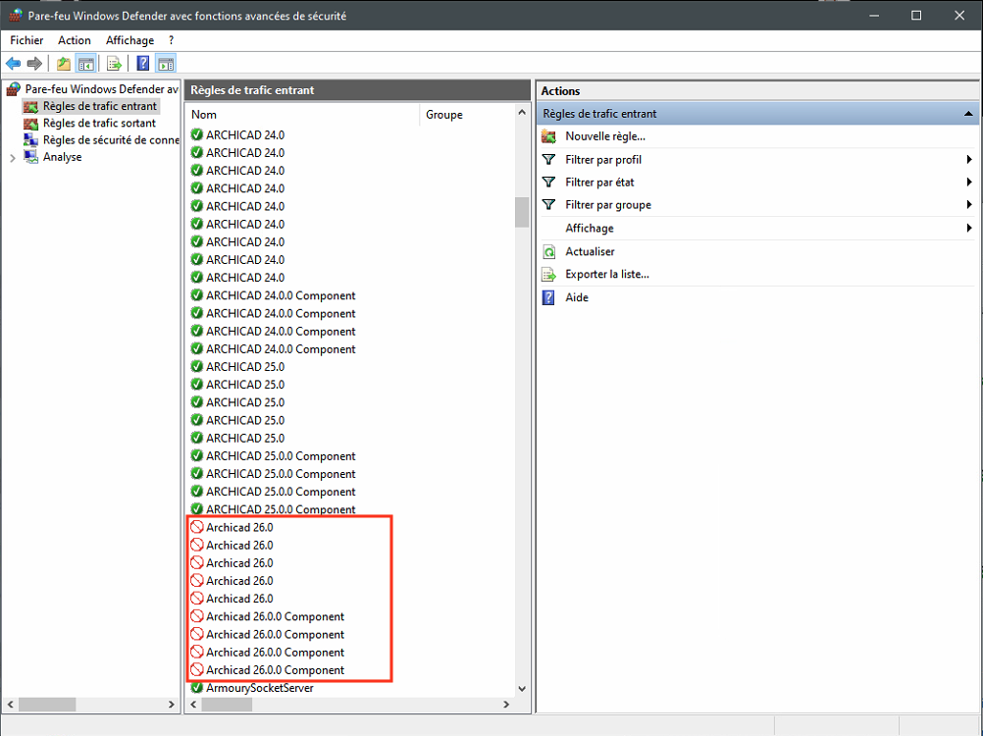Click the Exporter la liste icon

[548, 275]
